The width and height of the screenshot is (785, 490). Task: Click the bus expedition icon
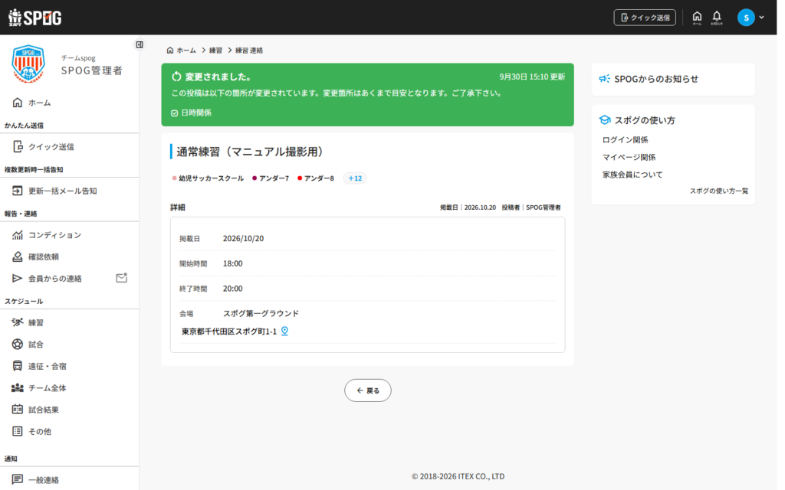click(x=18, y=366)
